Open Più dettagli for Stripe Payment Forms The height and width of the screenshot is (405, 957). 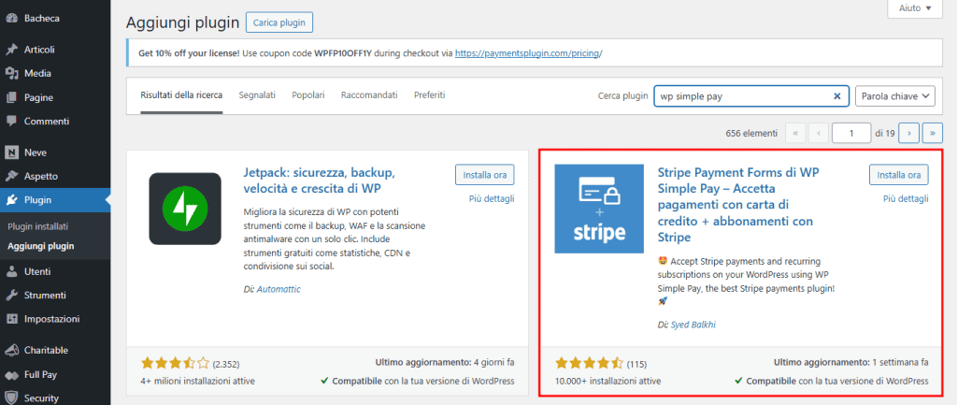[906, 198]
